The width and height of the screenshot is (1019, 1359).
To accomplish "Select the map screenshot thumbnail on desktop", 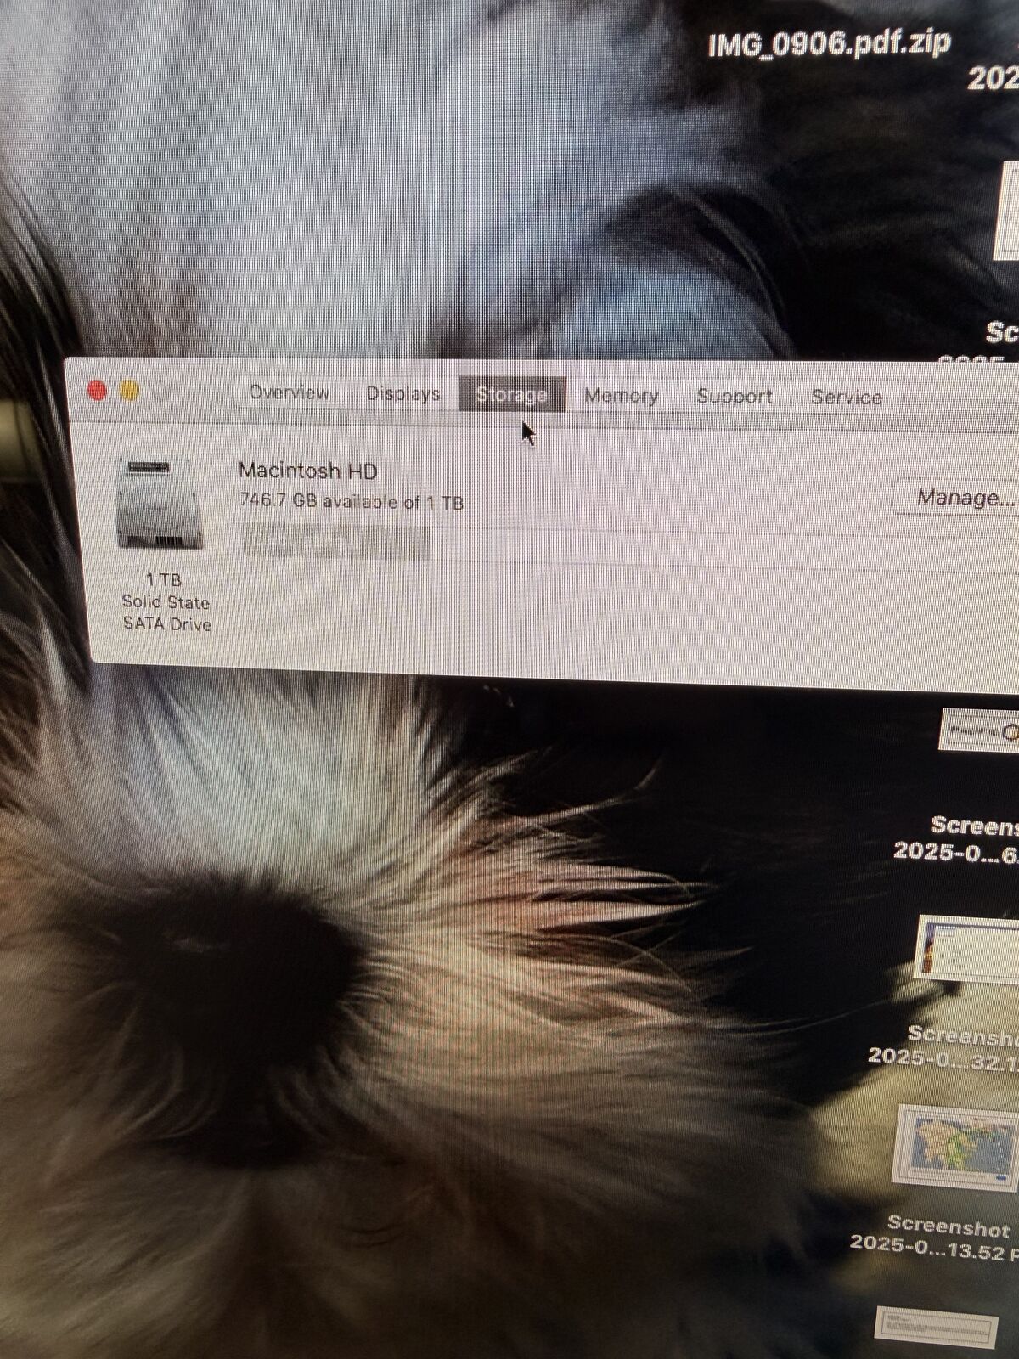I will (x=955, y=1147).
